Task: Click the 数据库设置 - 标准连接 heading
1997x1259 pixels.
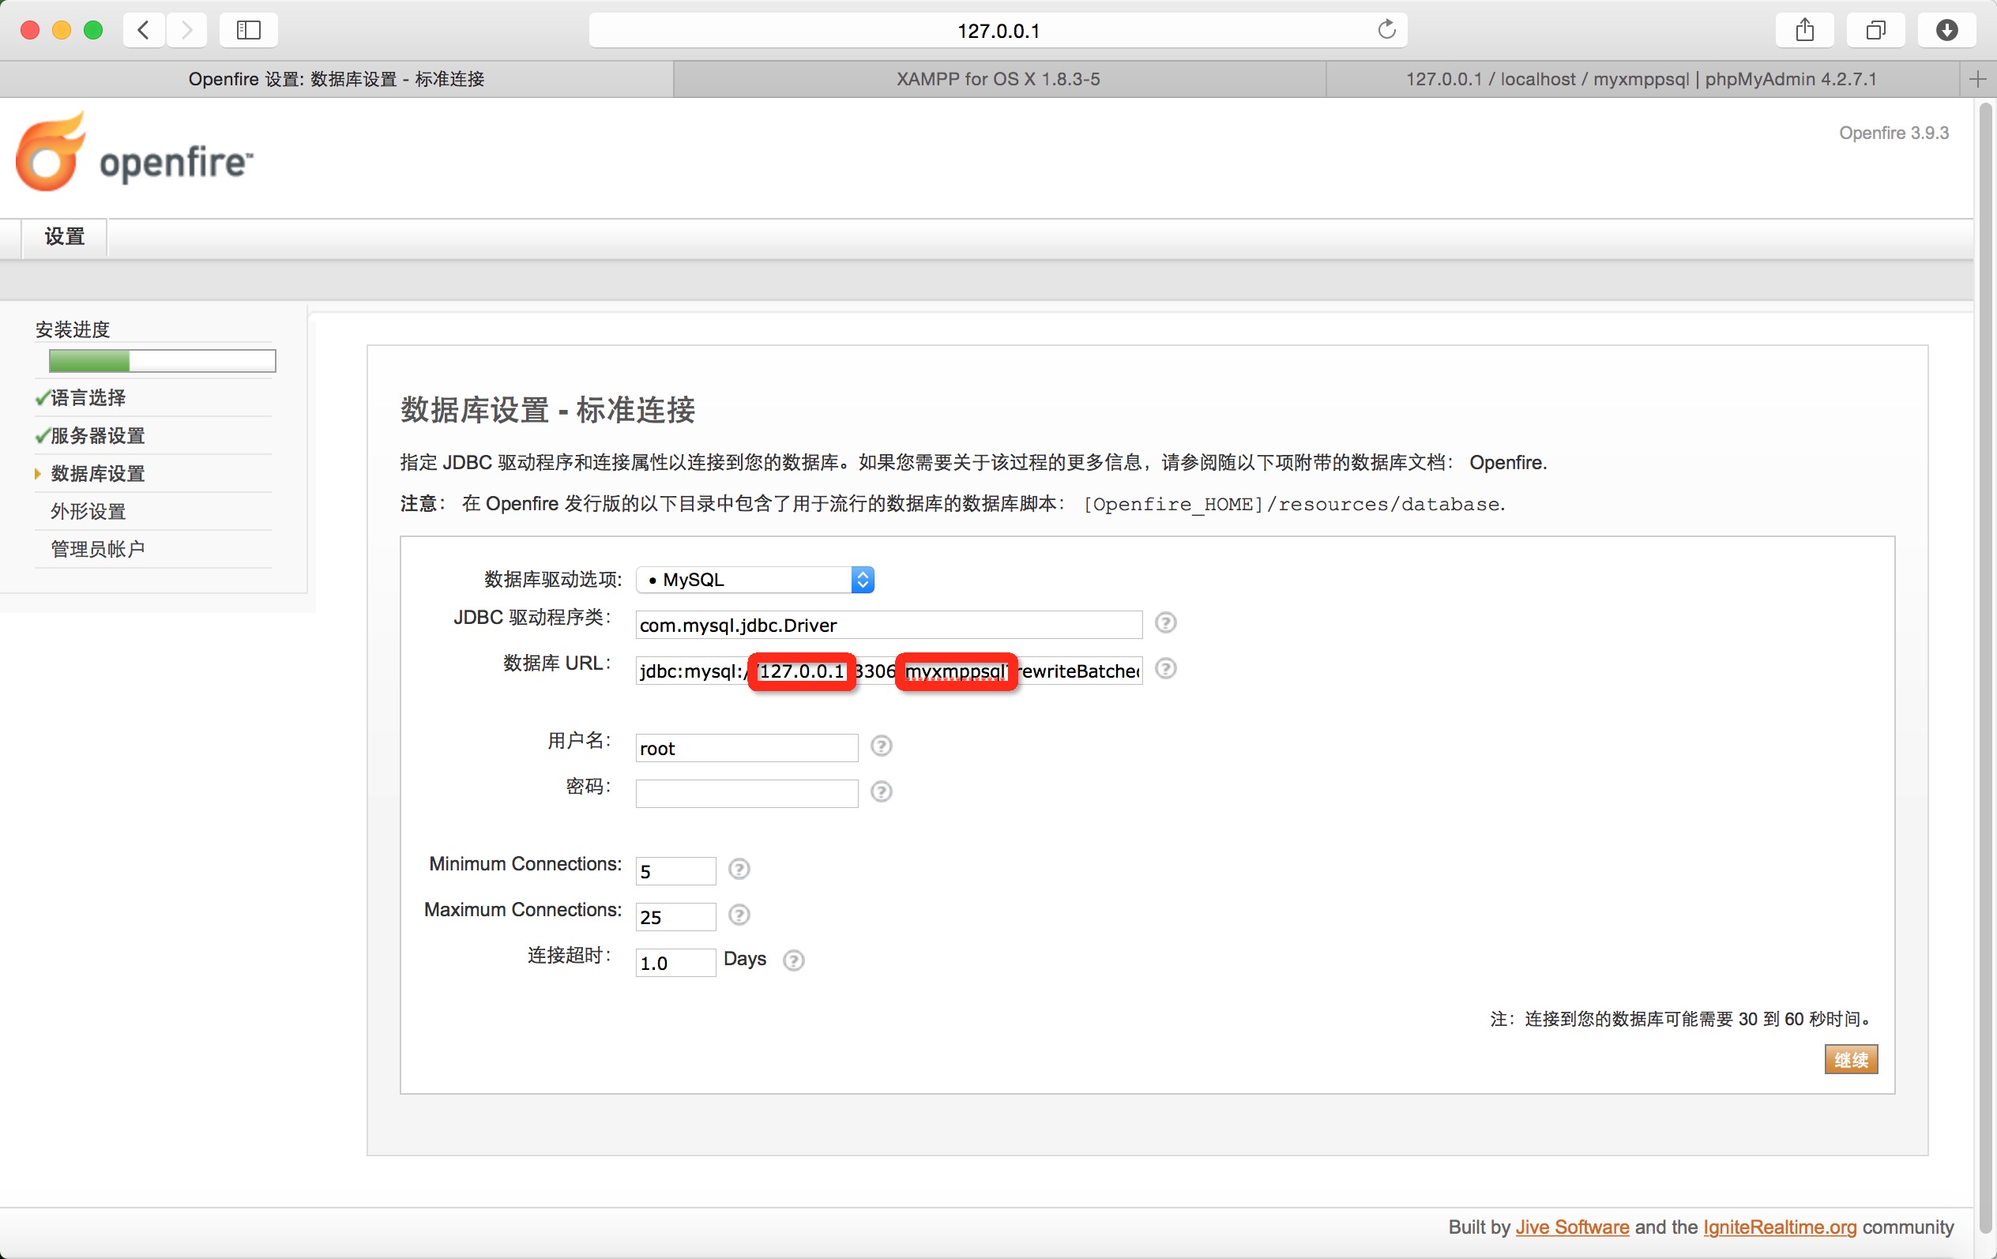Action: (547, 410)
